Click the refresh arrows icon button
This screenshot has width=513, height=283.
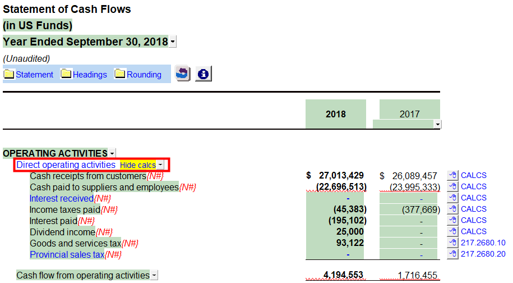click(183, 74)
